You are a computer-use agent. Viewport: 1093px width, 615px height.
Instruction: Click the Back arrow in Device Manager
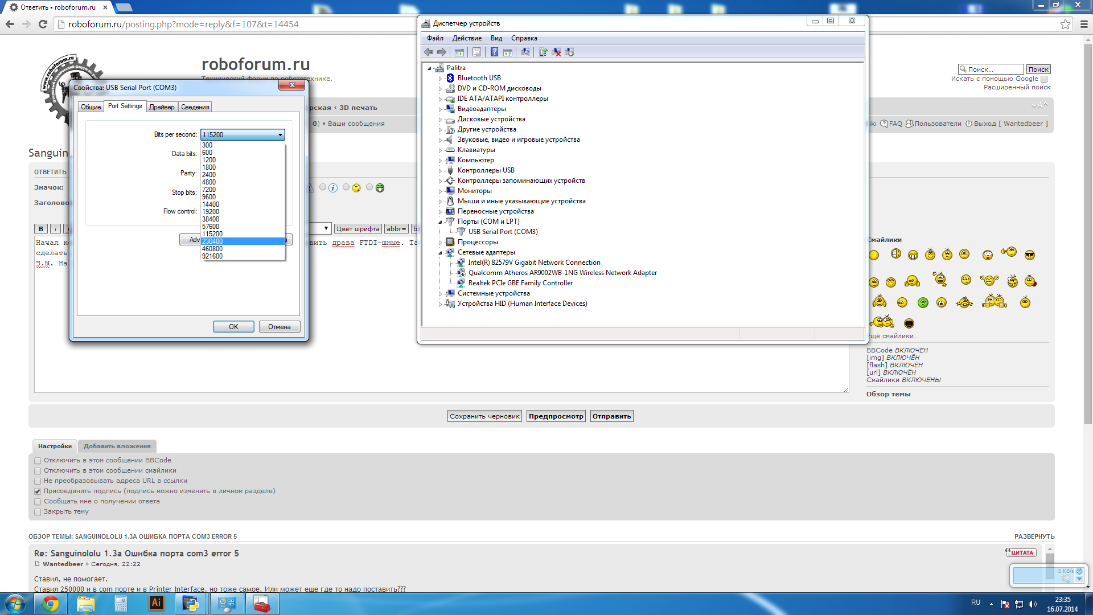429,52
